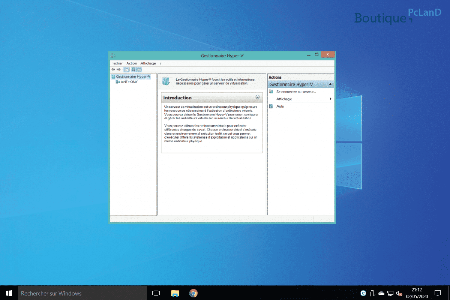450x300 pixels.
Task: Close the Gestionnaire Hyper-V window
Action: [x=328, y=55]
